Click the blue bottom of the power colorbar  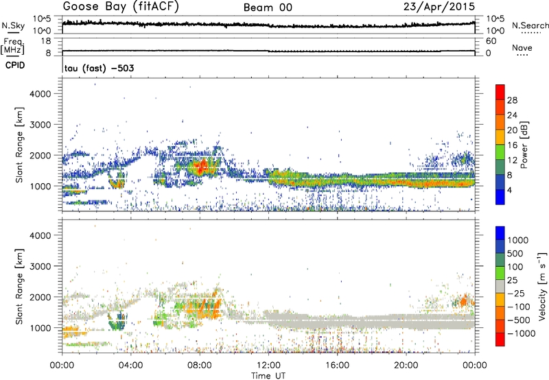(x=500, y=197)
